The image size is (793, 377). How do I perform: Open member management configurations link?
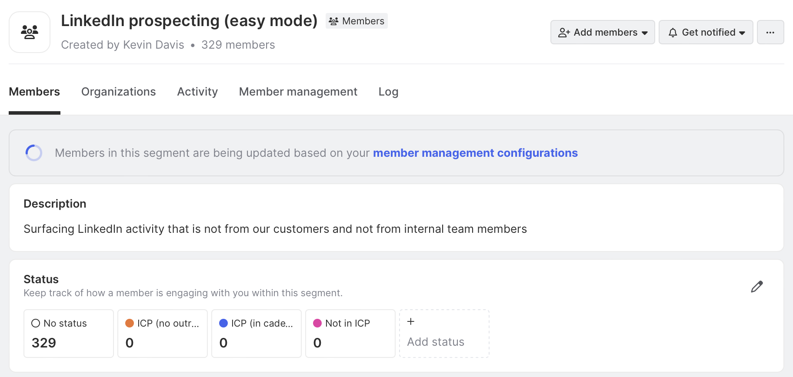(475, 153)
